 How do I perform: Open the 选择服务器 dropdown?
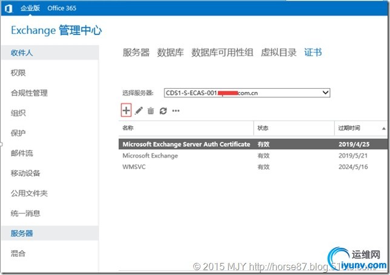247,93
